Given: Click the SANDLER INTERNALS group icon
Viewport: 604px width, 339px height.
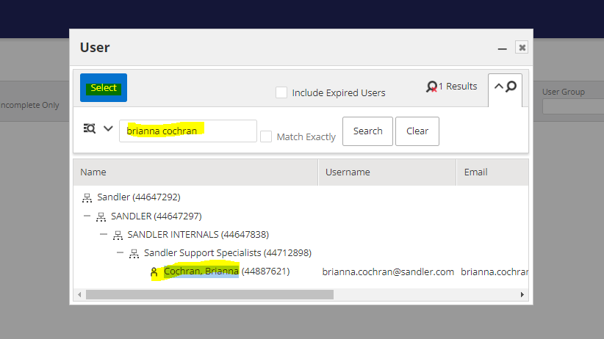Looking at the screenshot, I should (x=117, y=235).
